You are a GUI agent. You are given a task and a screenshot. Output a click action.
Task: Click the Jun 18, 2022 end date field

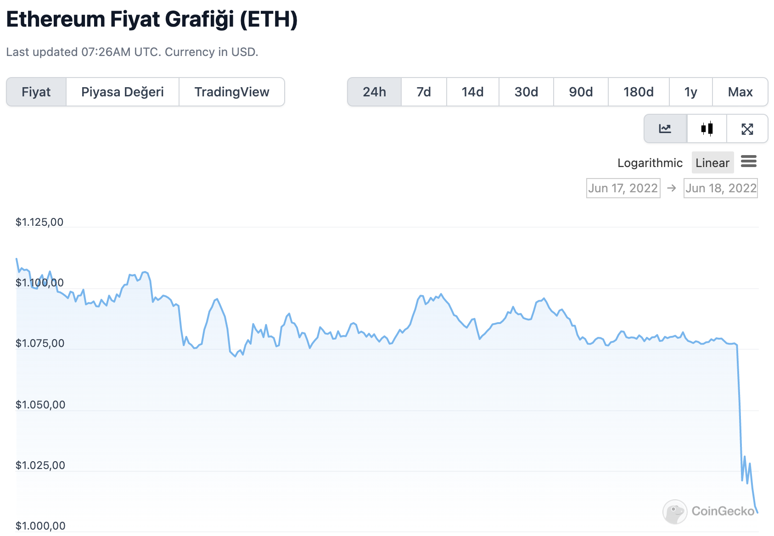coord(721,188)
